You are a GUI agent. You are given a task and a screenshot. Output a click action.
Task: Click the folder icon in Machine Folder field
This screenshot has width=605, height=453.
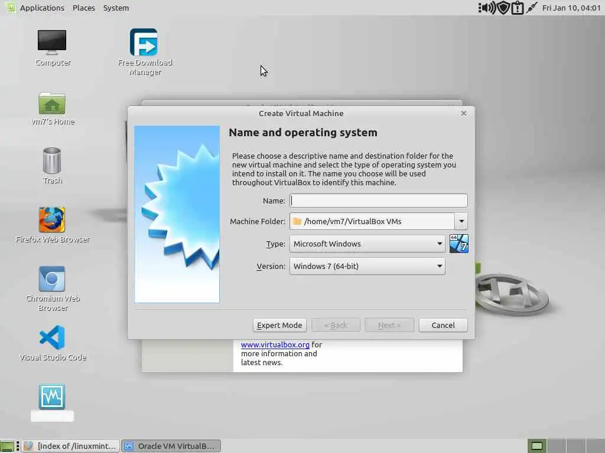tap(297, 221)
